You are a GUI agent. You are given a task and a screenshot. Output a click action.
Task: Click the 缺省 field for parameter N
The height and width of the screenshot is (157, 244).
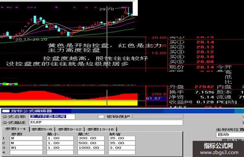click(122, 138)
